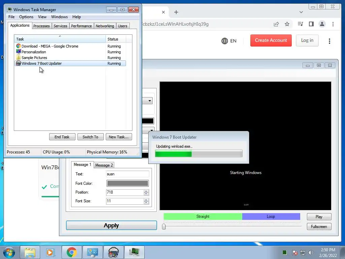Close the current Chrome tab

(x=163, y=12)
